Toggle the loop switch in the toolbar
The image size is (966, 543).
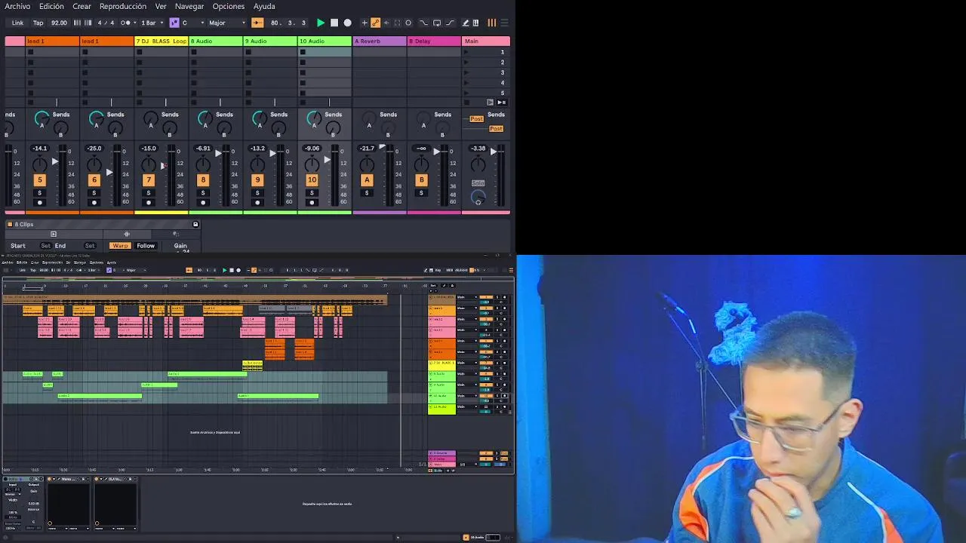click(437, 23)
